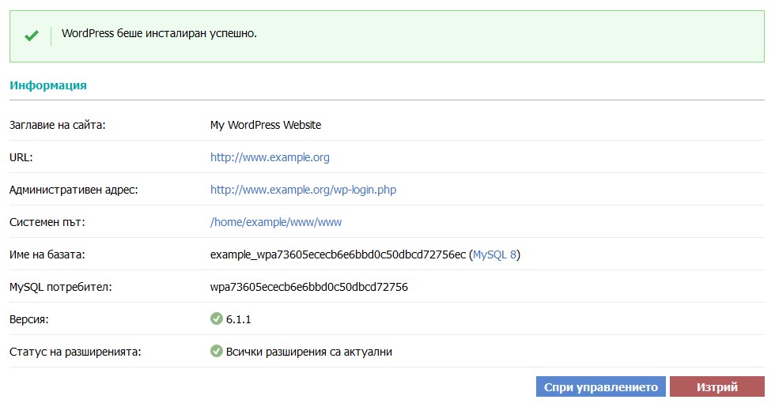
Task: Follow the MySQL 8 link
Action: pos(494,254)
